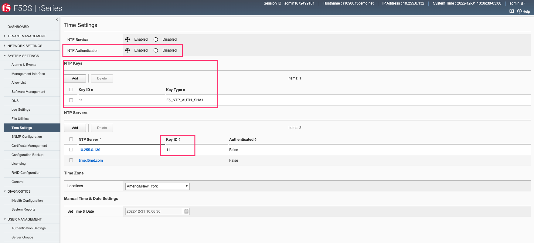This screenshot has width=534, height=243.
Task: Check the box for Key ID 11 row
Action: (x=71, y=100)
